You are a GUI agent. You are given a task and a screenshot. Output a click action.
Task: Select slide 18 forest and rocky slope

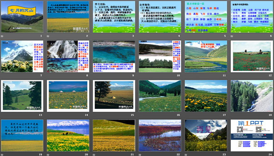pos(252,96)
